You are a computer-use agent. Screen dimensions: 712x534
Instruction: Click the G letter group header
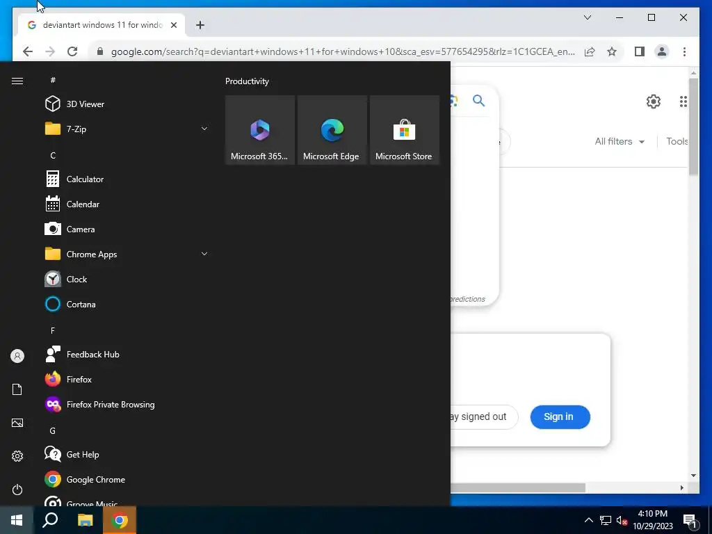tap(53, 430)
